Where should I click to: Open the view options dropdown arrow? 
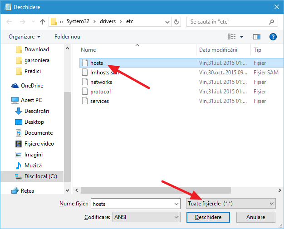[241, 37]
